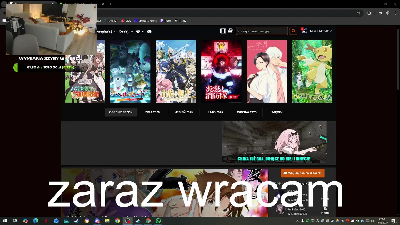Open notifications avatar with red 13 badge

304,31
